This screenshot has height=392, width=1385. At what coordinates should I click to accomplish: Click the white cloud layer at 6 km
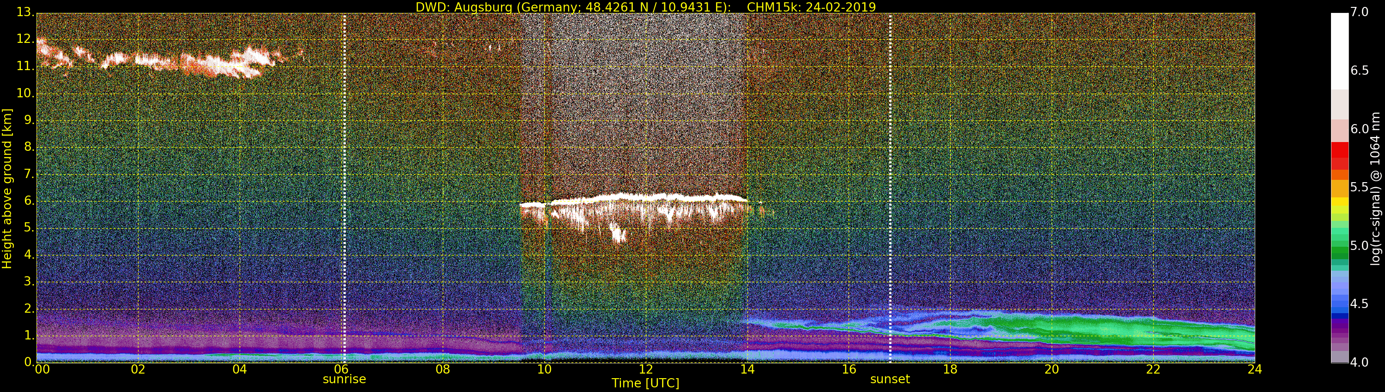[x=634, y=199]
